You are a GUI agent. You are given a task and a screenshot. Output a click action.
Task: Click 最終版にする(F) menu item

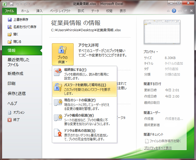click(84, 74)
